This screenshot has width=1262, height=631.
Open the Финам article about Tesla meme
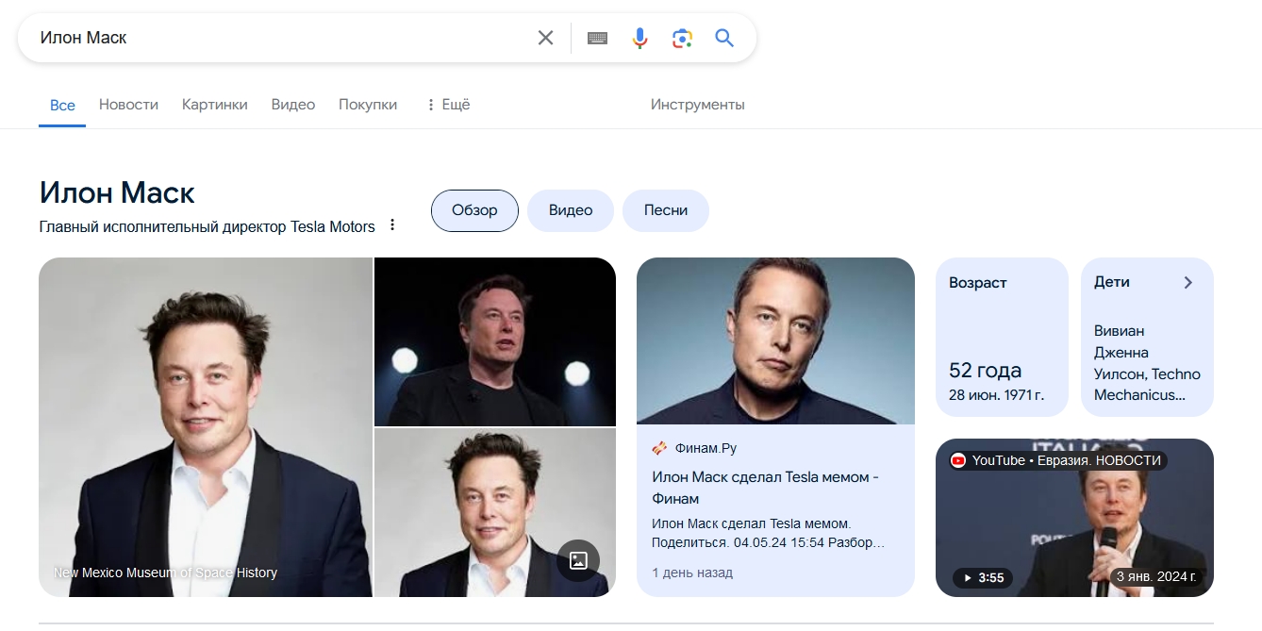[766, 487]
